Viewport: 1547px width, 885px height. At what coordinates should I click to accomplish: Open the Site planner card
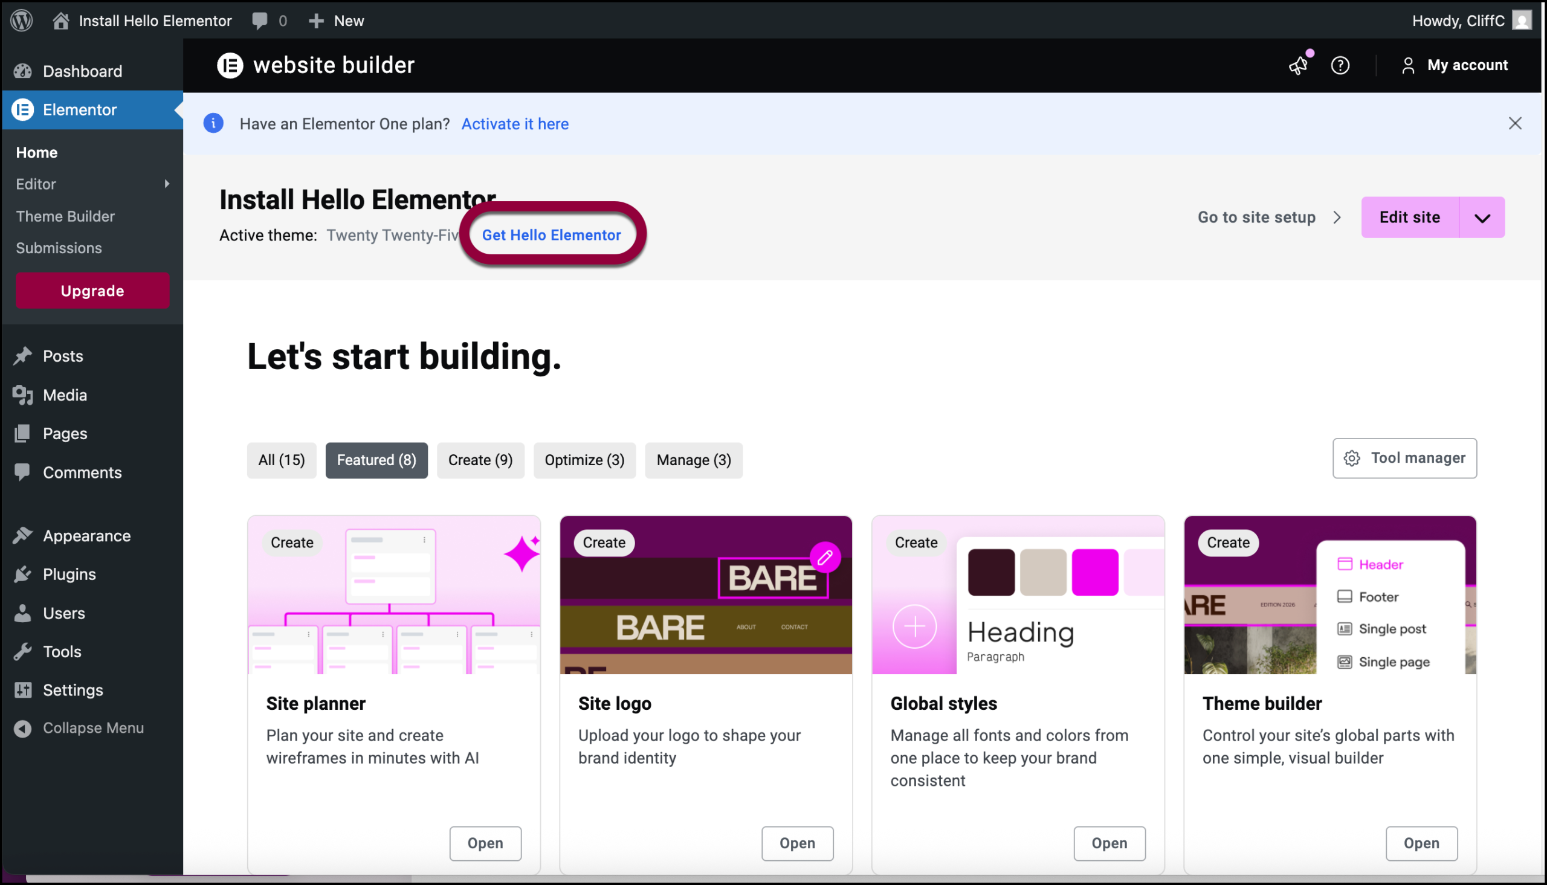point(485,844)
